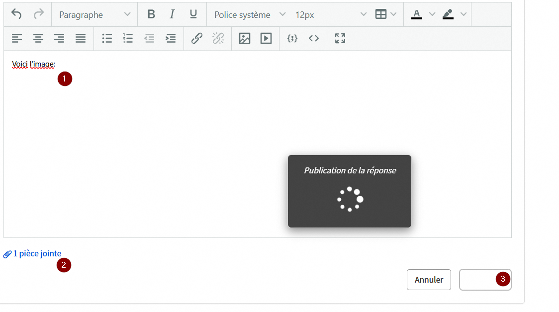The image size is (559, 312).
Task: Open the Paragraphe style dropdown
Action: point(94,14)
